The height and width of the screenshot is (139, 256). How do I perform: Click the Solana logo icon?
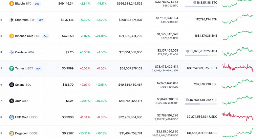click(x=11, y=85)
